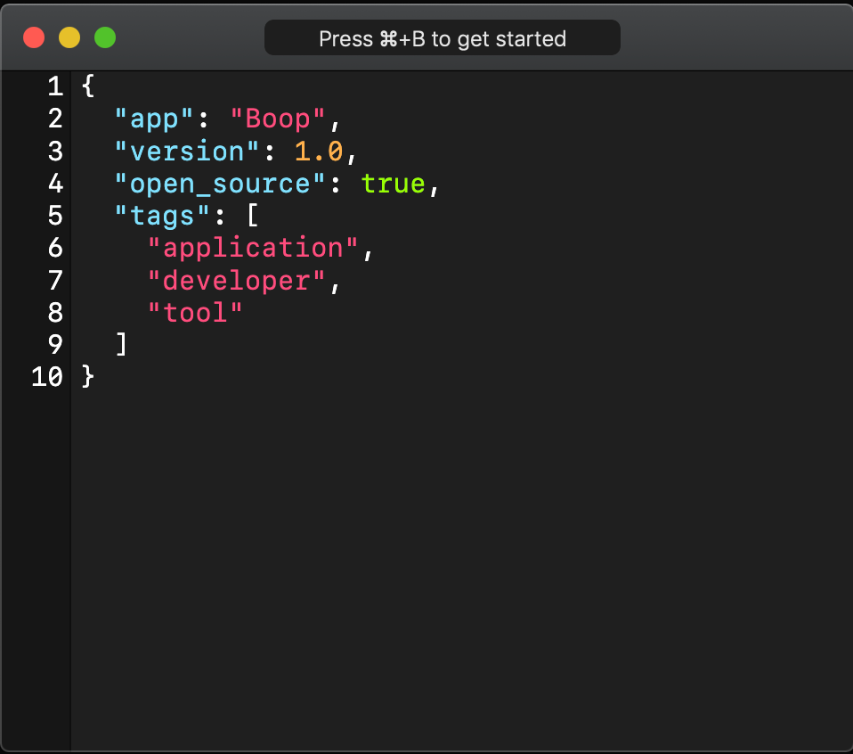Click the opening curly brace on line 1
The image size is (853, 754).
tap(87, 86)
